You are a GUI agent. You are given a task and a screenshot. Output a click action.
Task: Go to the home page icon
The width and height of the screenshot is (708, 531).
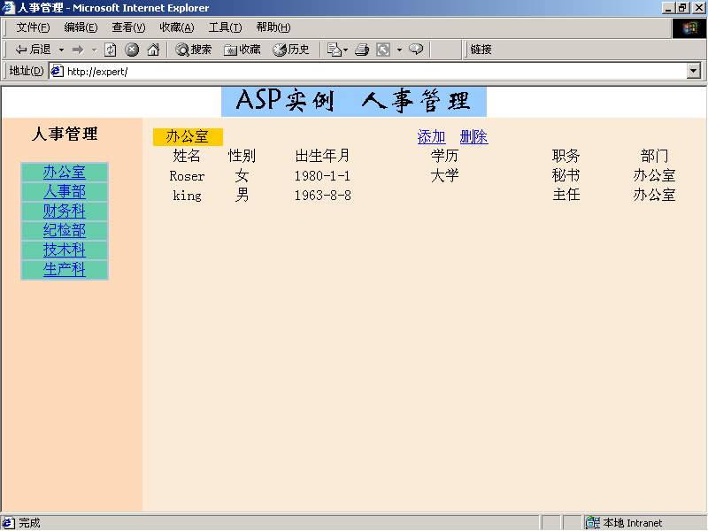coord(153,50)
